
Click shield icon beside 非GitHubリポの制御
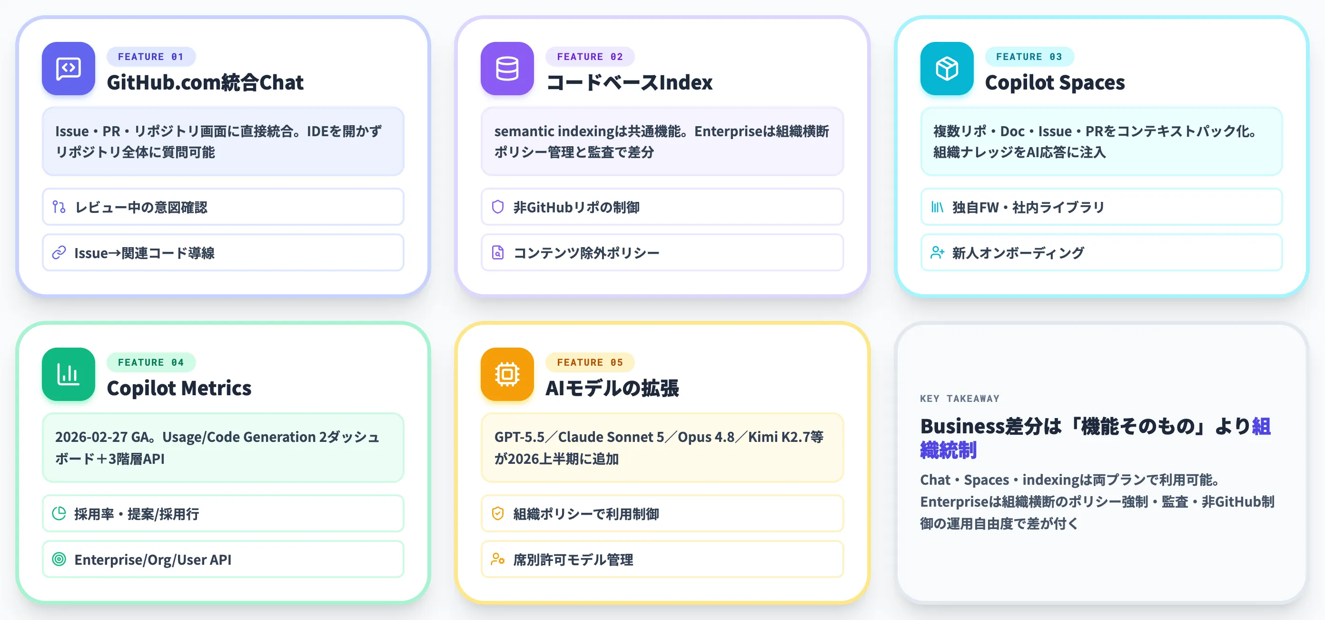498,207
